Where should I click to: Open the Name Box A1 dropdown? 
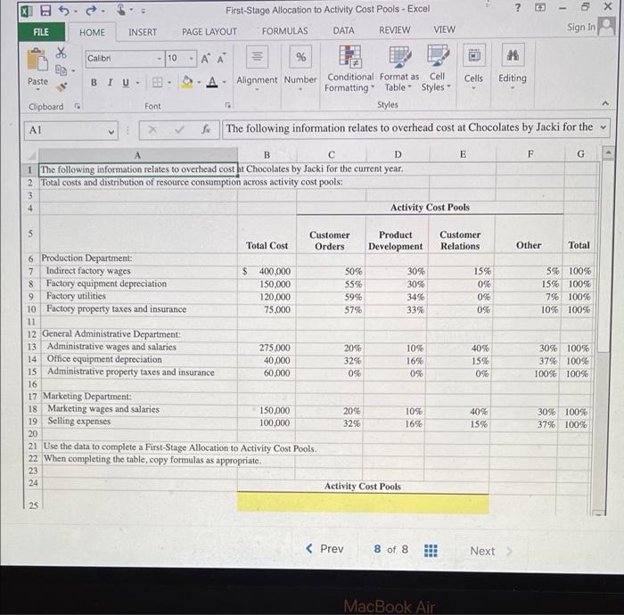pyautogui.click(x=111, y=131)
